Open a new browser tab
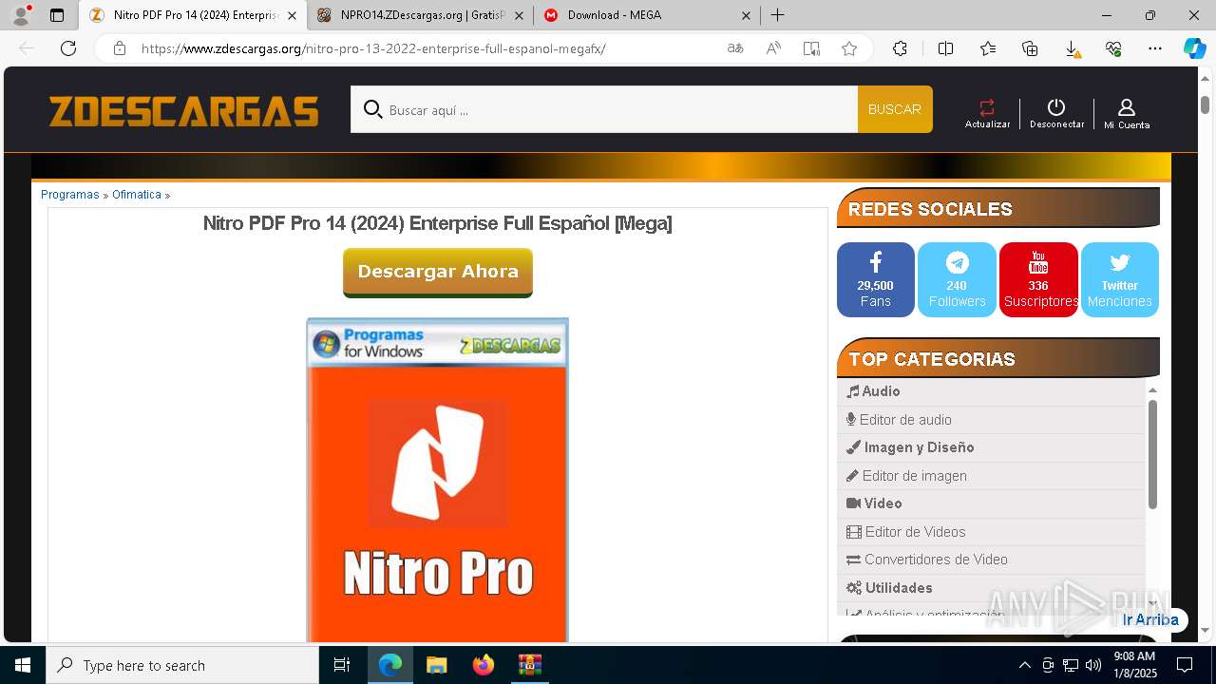This screenshot has height=684, width=1216. [777, 15]
